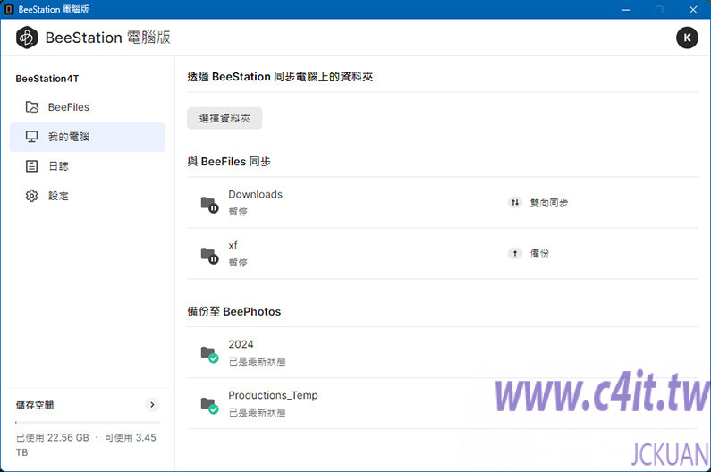Click the two-way sync arrows icon
Screen dimensions: 711x472
[x=514, y=203]
